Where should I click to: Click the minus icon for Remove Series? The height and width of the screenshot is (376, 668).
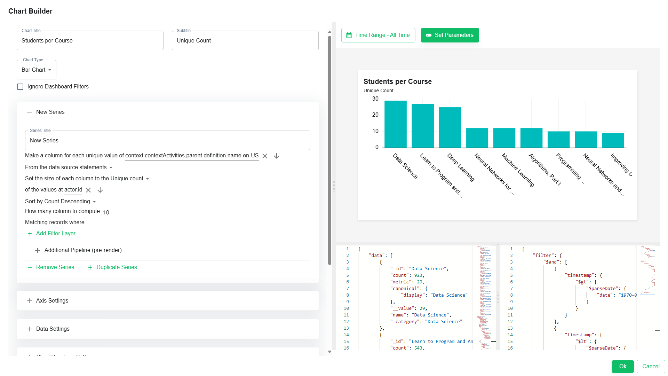point(30,267)
